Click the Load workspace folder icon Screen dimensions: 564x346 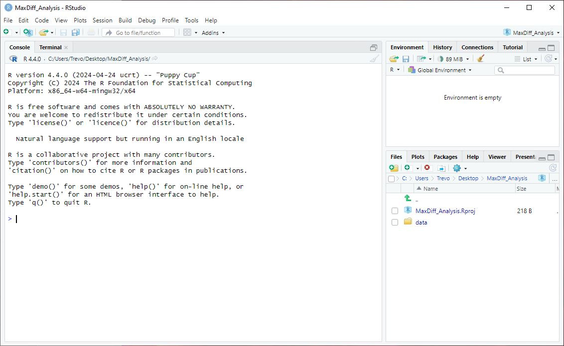point(394,59)
